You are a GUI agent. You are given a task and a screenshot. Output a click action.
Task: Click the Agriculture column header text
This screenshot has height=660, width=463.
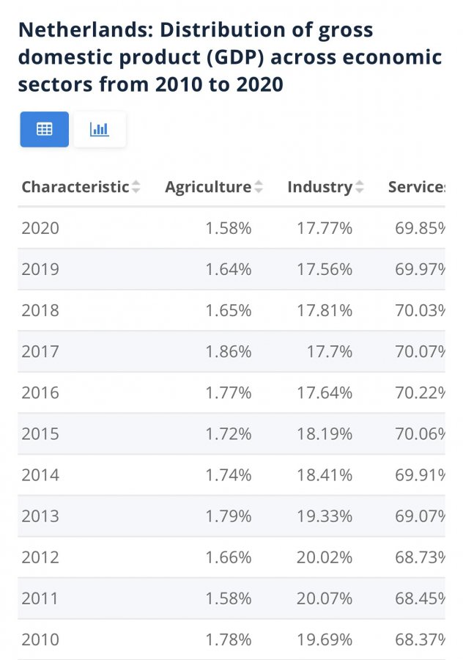pyautogui.click(x=208, y=187)
